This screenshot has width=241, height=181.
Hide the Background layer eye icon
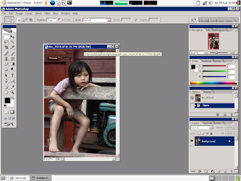192,141
